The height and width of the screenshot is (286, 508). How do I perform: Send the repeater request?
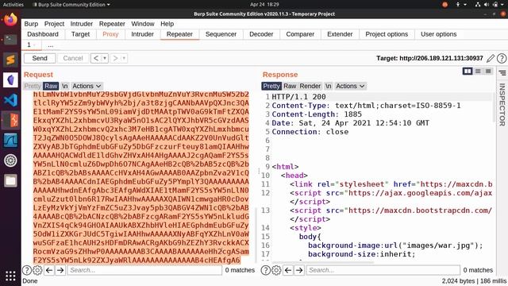(x=40, y=58)
